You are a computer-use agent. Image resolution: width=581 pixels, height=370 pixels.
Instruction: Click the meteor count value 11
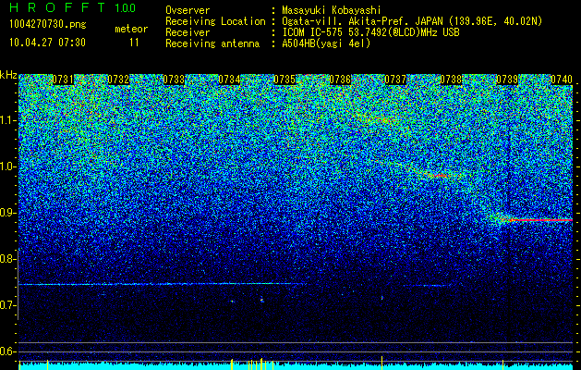click(x=134, y=43)
